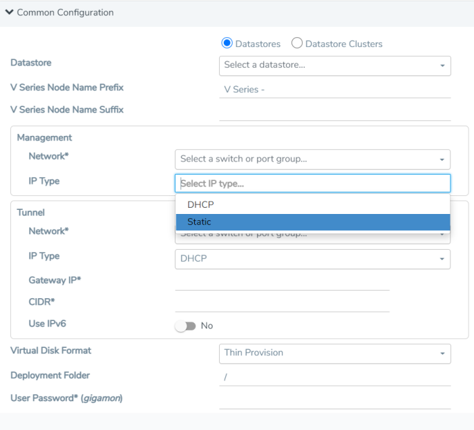Click the Management IP Type search box
Image resolution: width=474 pixels, height=430 pixels.
point(312,184)
